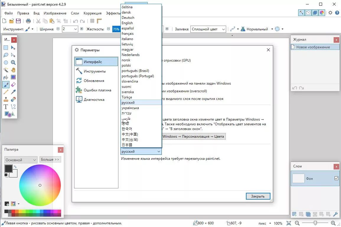341x227 pixels.
Task: Open the Файл menu
Action: 9,13
